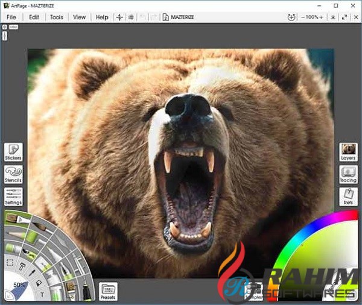The image size is (362, 305).
Task: Open the File menu
Action: (x=11, y=17)
